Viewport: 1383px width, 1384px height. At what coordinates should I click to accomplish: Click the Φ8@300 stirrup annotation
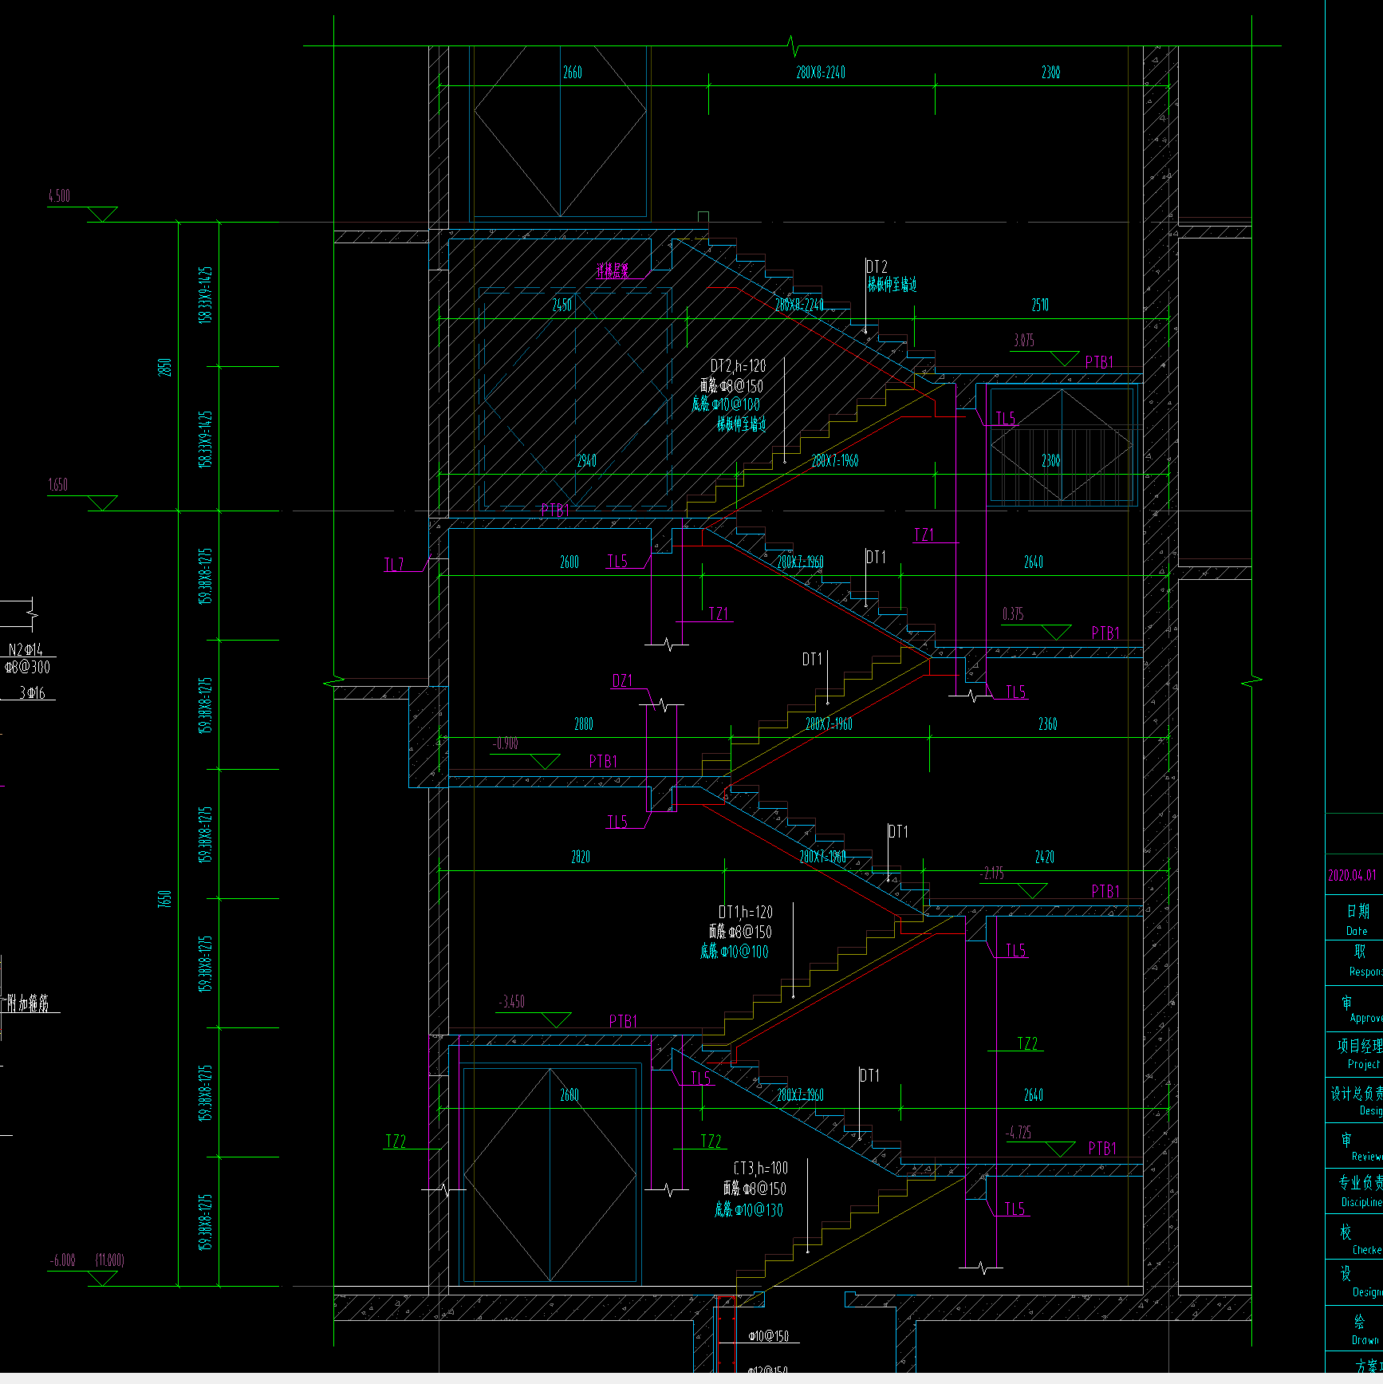[x=27, y=667]
